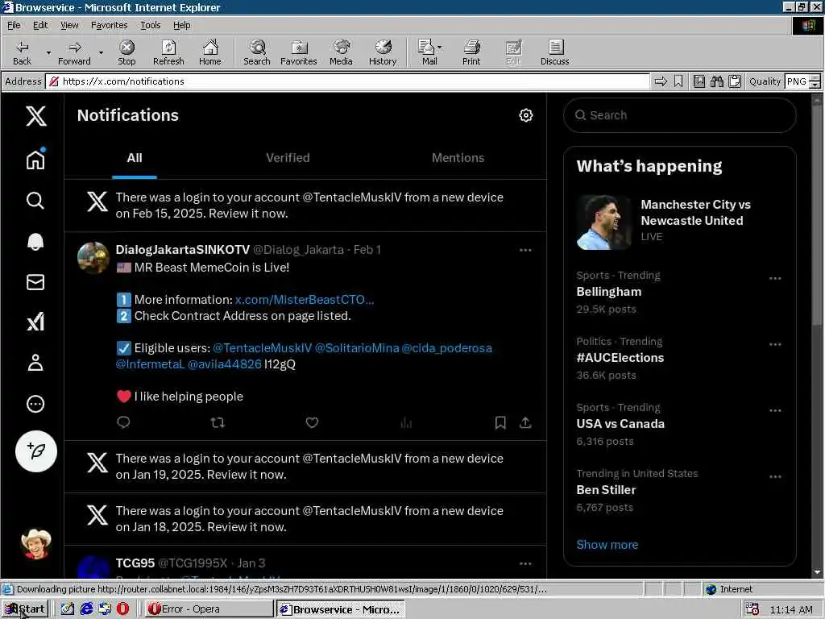Open the Favorites toolbar button
This screenshot has width=825, height=619.
(298, 52)
